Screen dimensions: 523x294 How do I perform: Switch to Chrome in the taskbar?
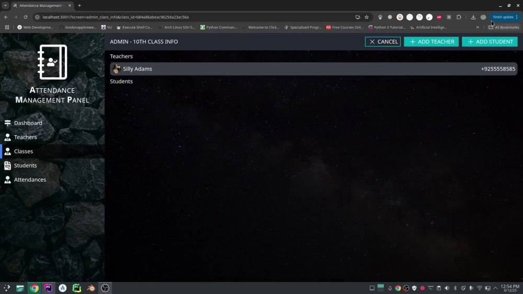coord(34,288)
